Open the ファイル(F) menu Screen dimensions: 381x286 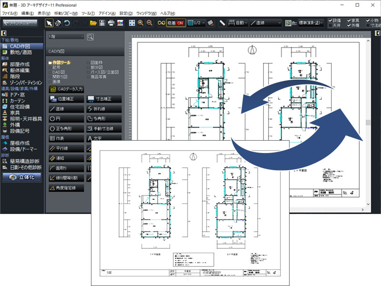(x=10, y=13)
